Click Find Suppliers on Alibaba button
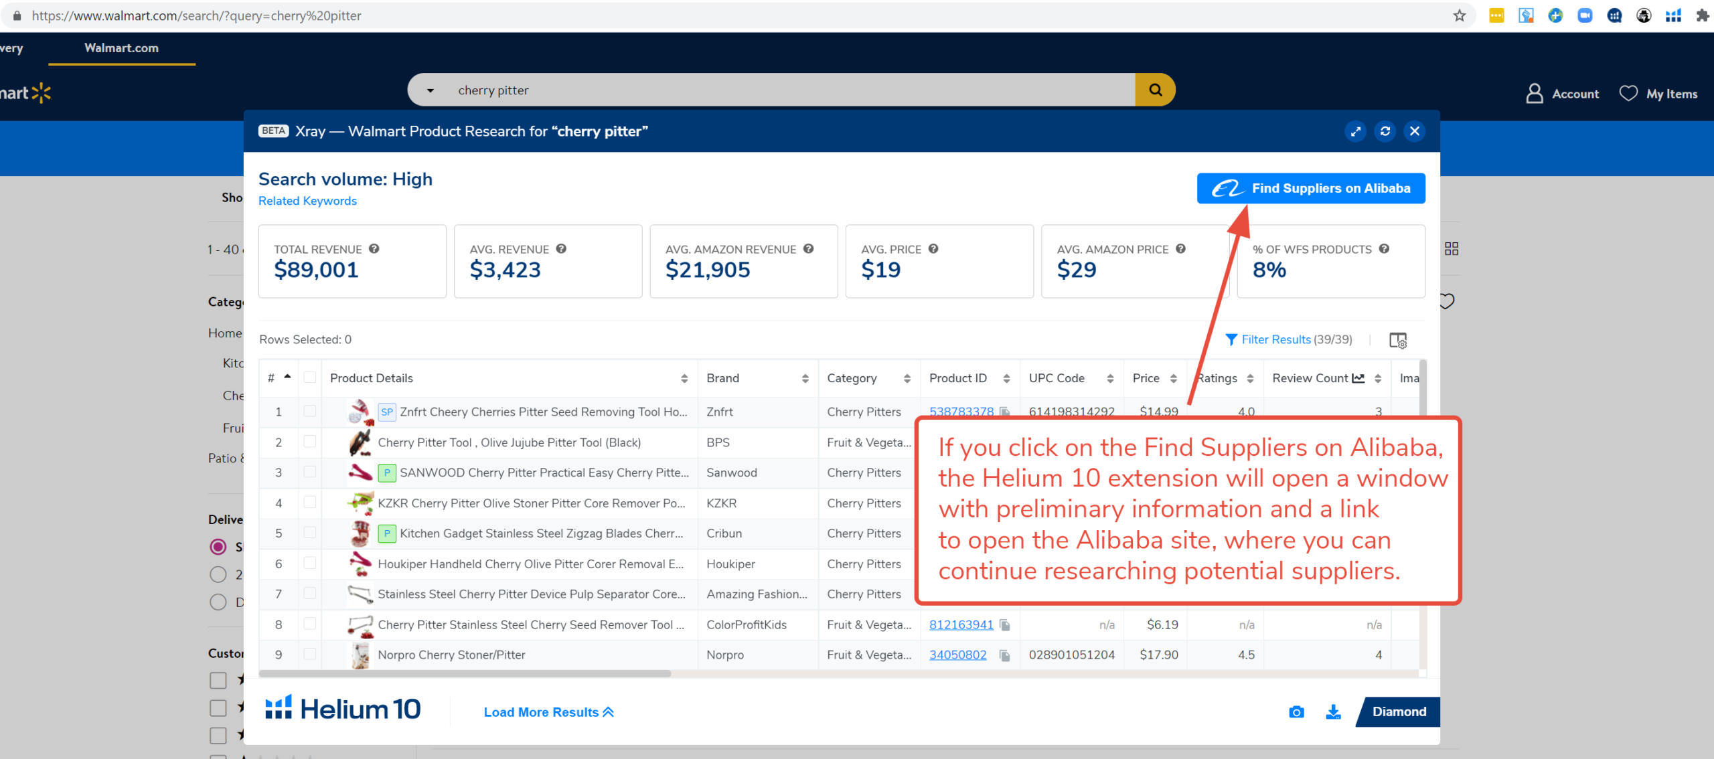The image size is (1714, 759). click(1310, 189)
